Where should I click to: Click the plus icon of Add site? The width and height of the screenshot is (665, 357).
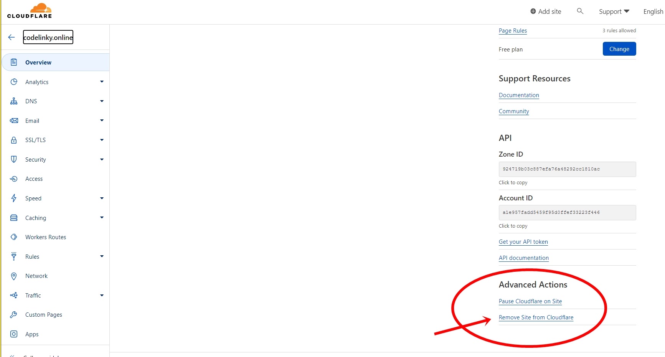[x=533, y=12]
